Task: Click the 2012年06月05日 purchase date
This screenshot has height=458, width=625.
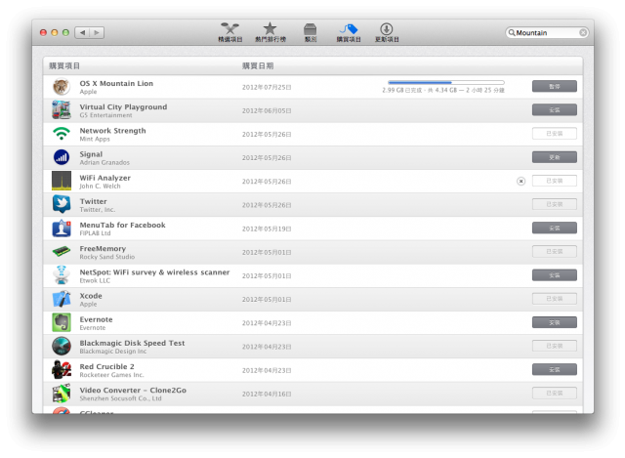Action: coord(267,110)
